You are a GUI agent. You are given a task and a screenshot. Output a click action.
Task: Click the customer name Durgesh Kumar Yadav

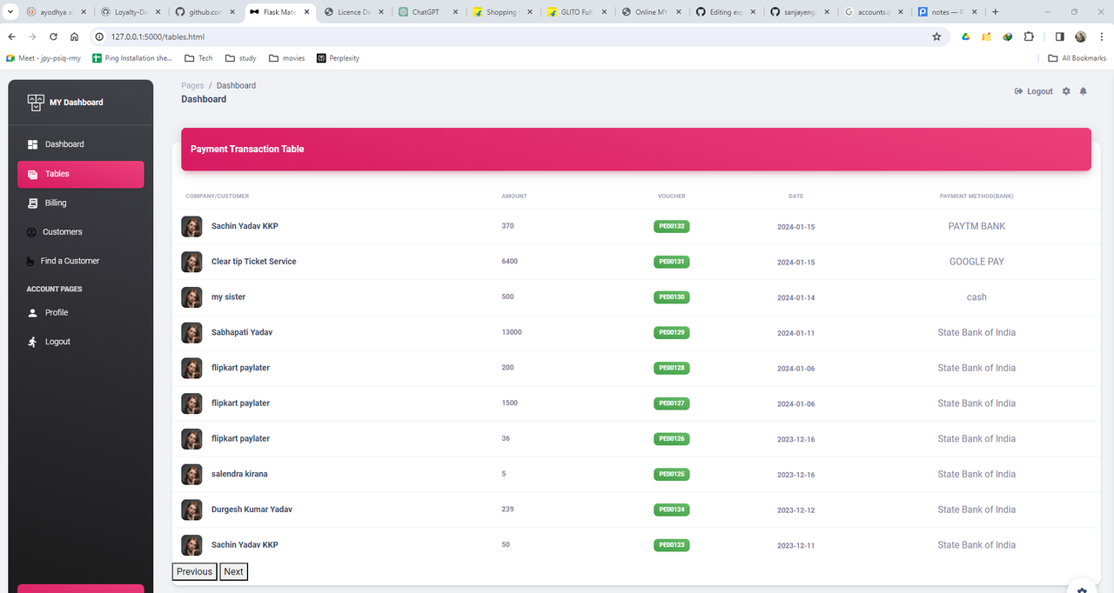coord(252,510)
